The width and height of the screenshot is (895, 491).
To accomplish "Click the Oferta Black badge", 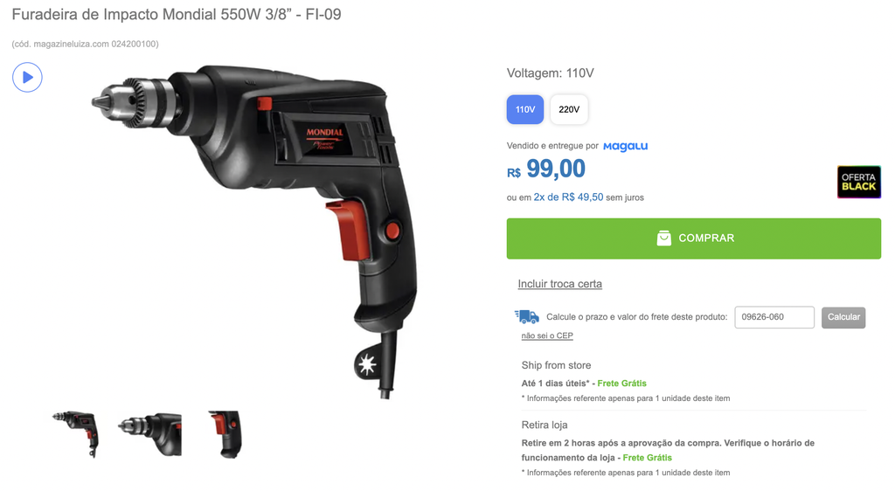I will (x=858, y=182).
